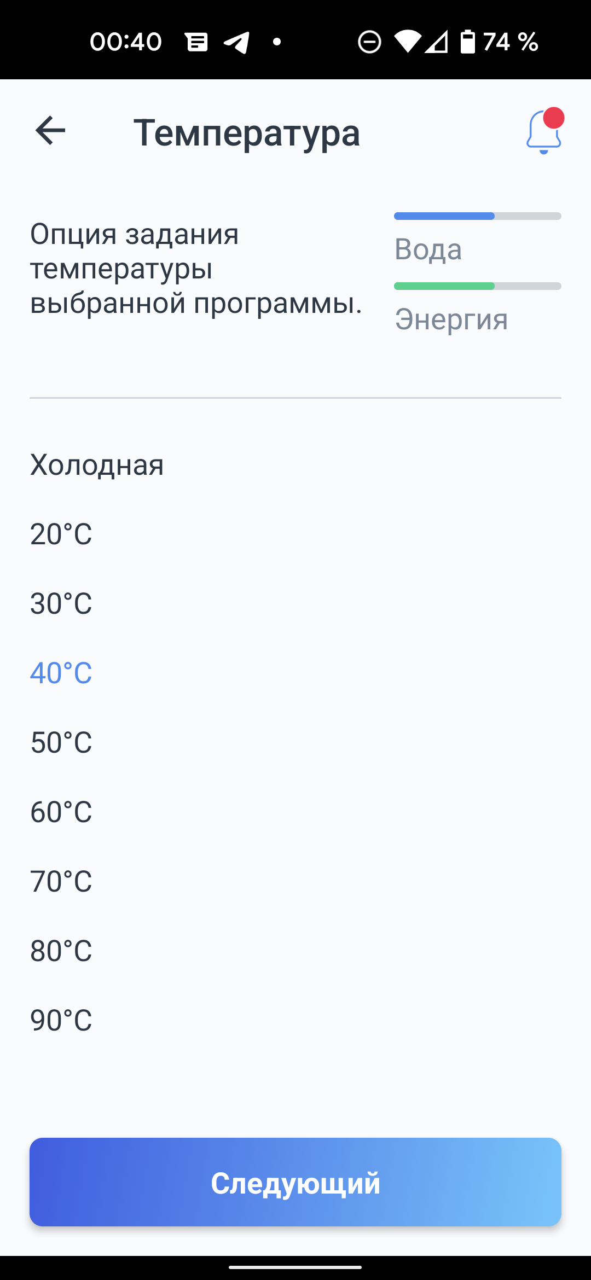This screenshot has height=1280, width=591.
Task: Tap the battery status icon
Action: [468, 42]
